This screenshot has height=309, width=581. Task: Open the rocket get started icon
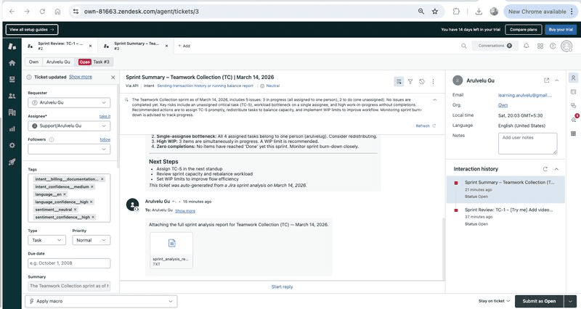coord(12,162)
